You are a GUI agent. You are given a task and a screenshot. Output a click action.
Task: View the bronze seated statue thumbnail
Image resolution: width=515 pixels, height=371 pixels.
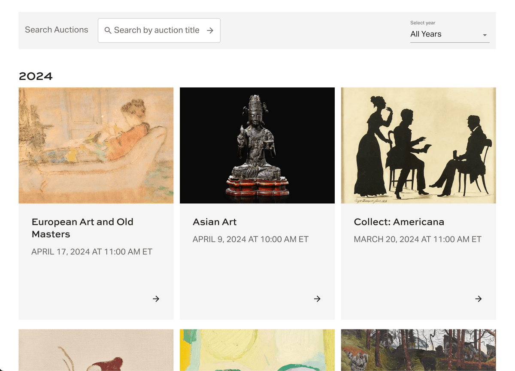click(x=257, y=145)
